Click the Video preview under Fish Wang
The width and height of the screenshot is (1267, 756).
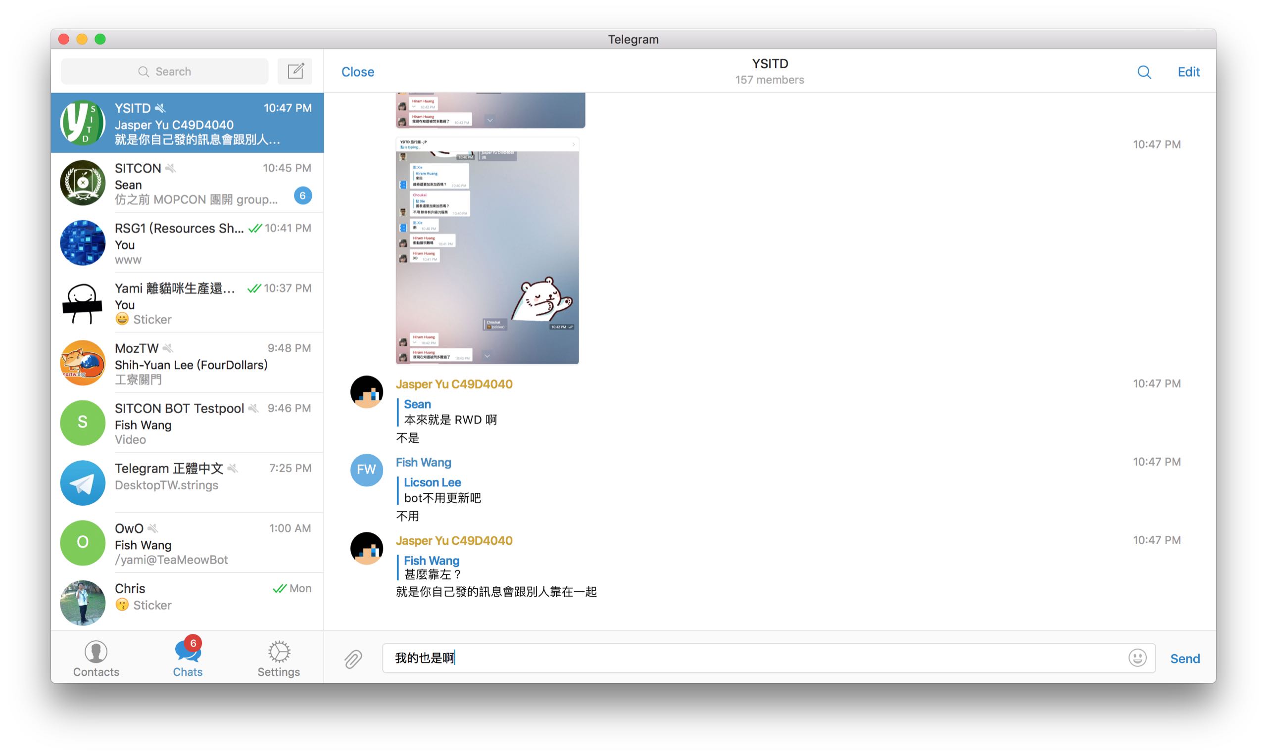click(131, 440)
